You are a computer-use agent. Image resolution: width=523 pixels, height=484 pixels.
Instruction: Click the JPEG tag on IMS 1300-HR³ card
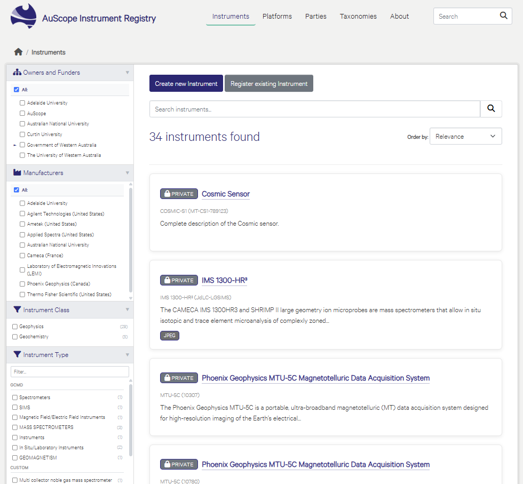click(x=170, y=336)
